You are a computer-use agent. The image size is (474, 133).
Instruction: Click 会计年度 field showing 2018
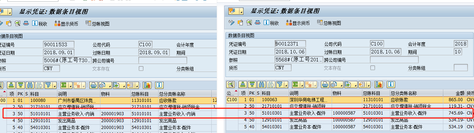click(461, 44)
